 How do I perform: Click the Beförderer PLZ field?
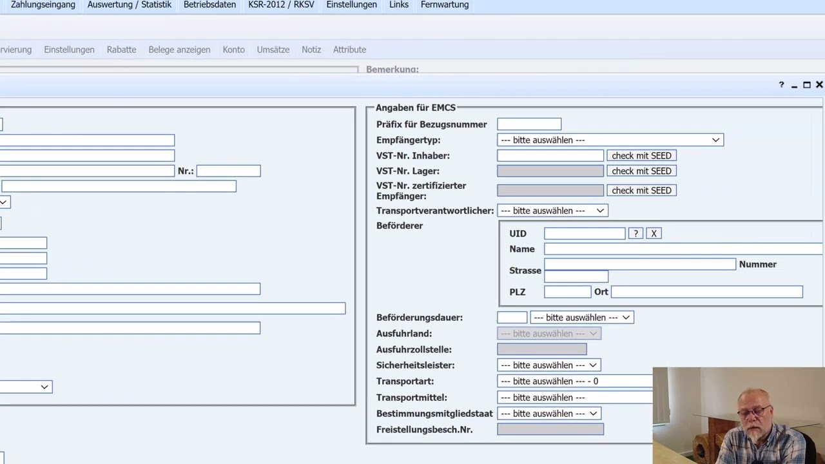pyautogui.click(x=567, y=292)
